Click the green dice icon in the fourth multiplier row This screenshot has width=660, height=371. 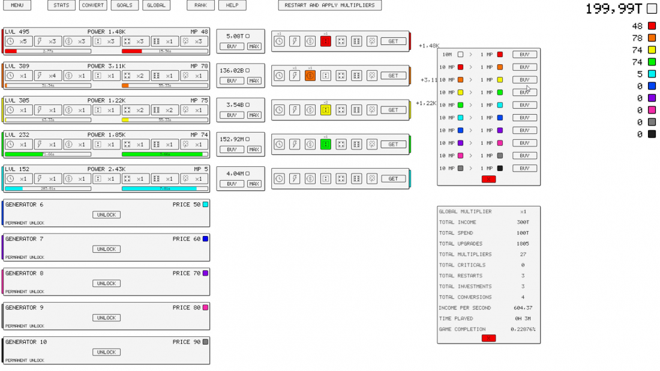coord(325,144)
